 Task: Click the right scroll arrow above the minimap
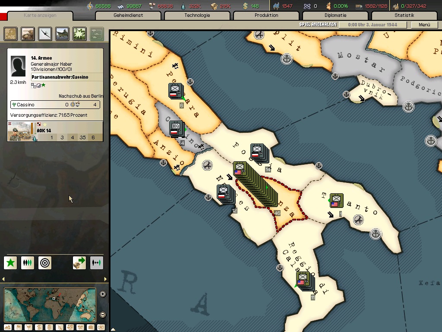tap(105, 279)
